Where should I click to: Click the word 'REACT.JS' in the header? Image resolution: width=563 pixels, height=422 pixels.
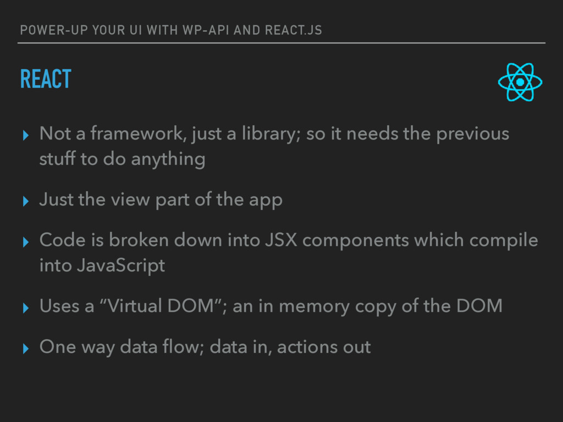[x=294, y=30]
